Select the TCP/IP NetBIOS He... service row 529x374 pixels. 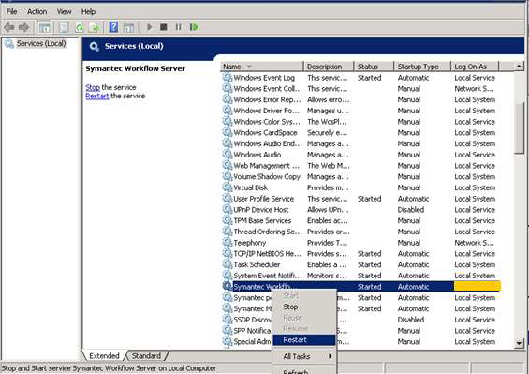(361, 254)
